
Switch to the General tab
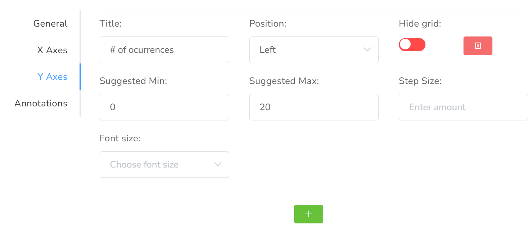tap(50, 24)
